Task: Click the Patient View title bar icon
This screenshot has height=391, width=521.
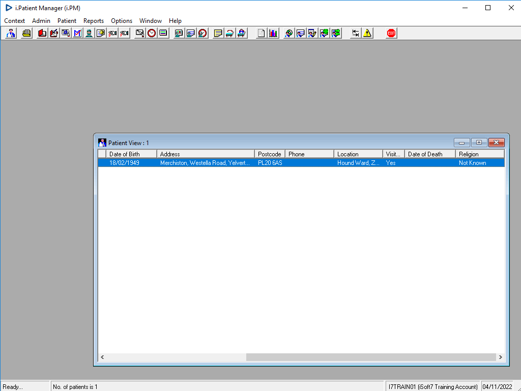Action: [x=102, y=143]
